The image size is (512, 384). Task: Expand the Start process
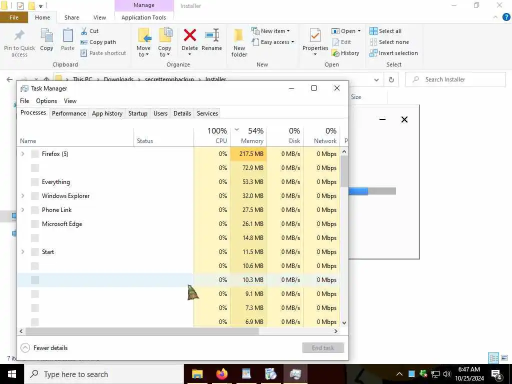22,252
